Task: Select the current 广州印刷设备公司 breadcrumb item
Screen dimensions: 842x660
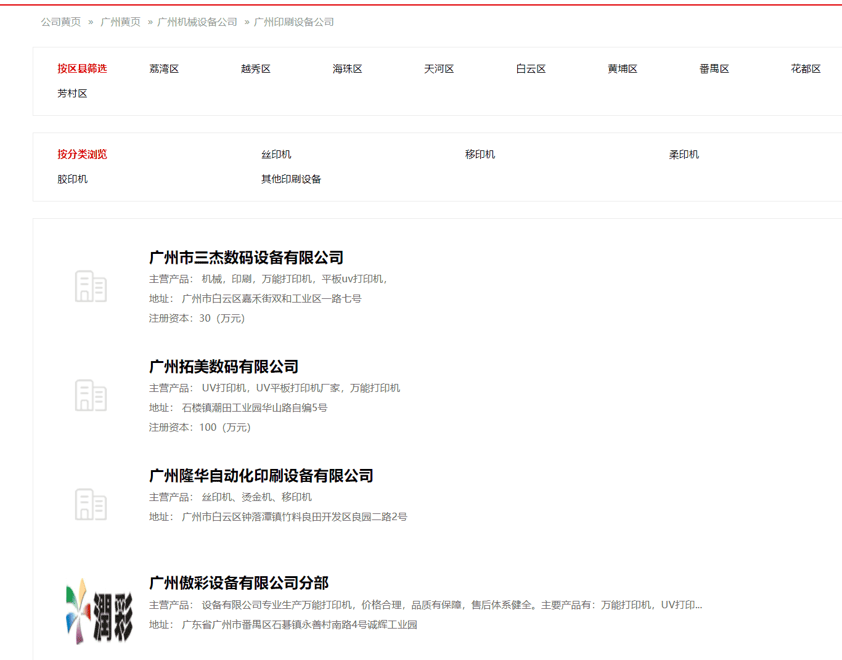Action: point(293,21)
